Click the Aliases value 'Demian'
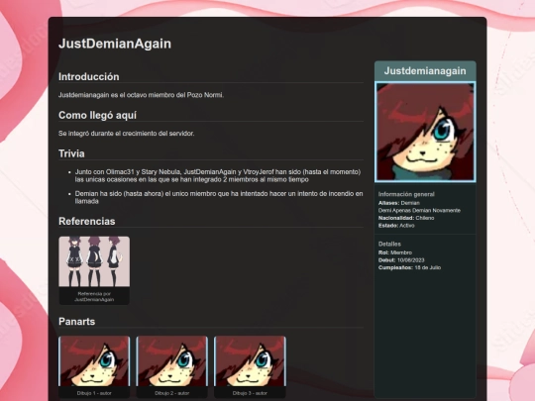The image size is (535, 401). point(410,203)
